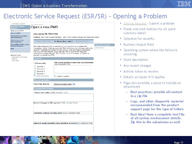192x144 pixels.
Task: Open Electronic Service Request sidebar item
Action: point(20,27)
